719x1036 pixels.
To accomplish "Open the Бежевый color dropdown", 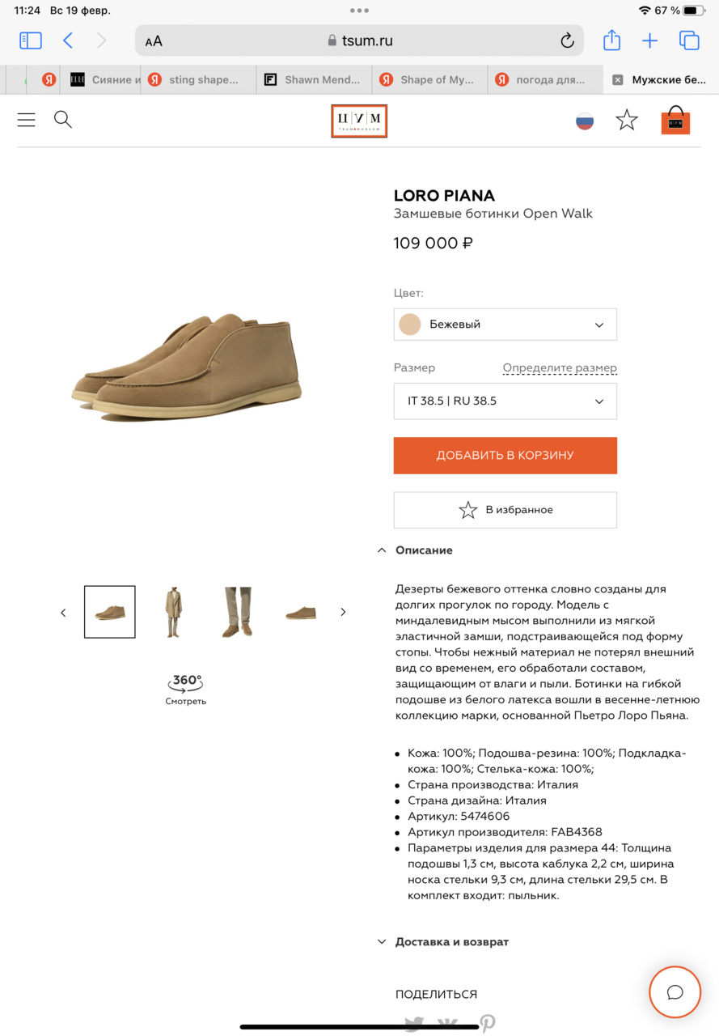I will coord(505,325).
